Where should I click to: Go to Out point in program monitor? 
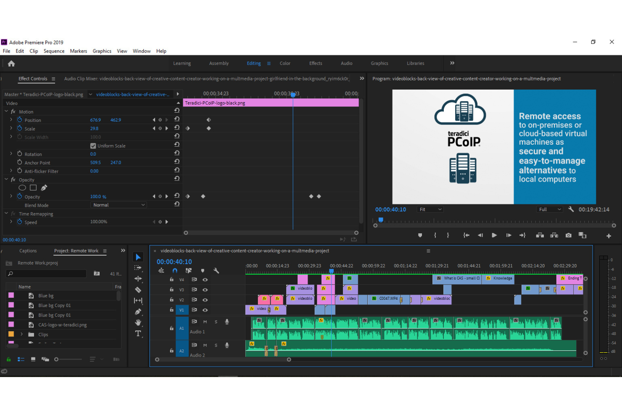522,235
